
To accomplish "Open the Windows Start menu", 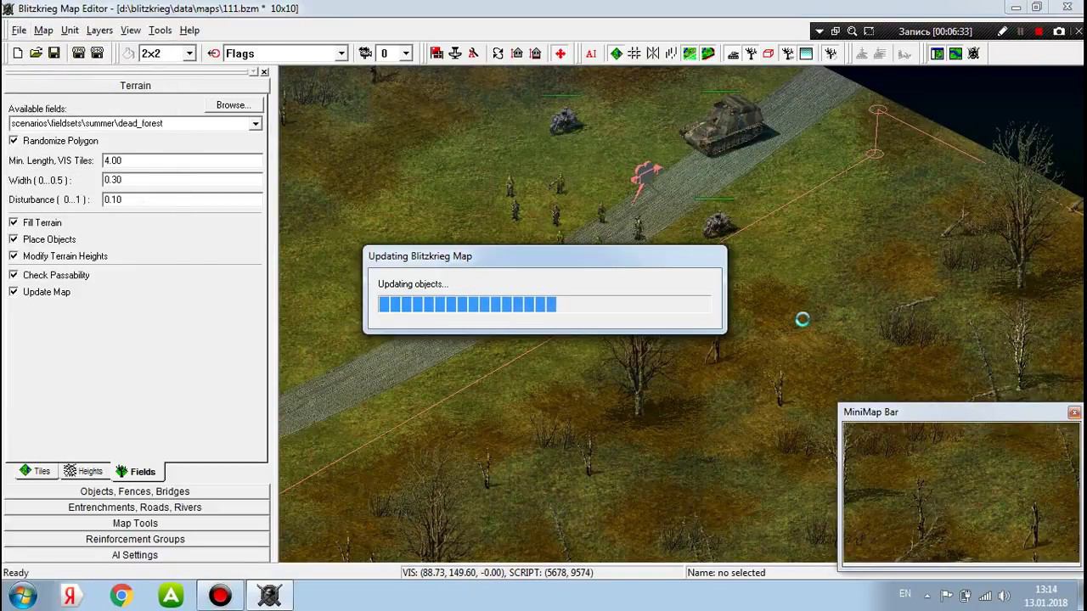I will 23,596.
